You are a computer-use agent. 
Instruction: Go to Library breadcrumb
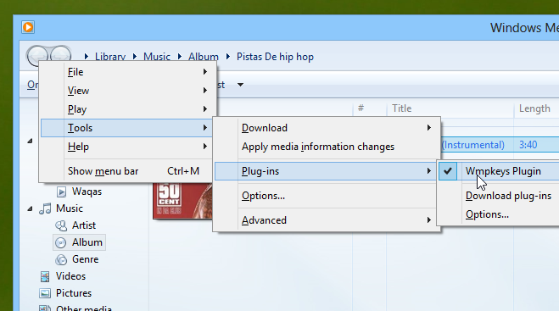[x=110, y=57]
